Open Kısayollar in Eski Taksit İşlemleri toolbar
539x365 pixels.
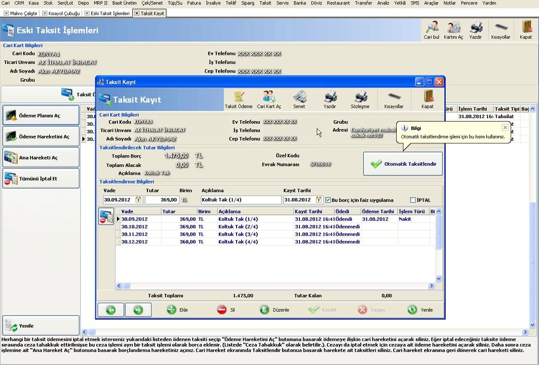pos(501,30)
